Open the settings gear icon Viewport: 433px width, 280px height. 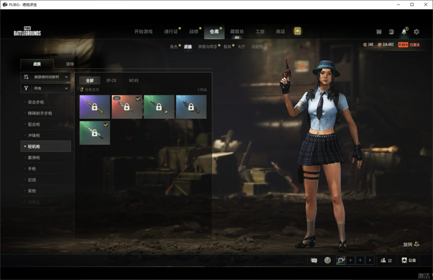pyautogui.click(x=417, y=32)
